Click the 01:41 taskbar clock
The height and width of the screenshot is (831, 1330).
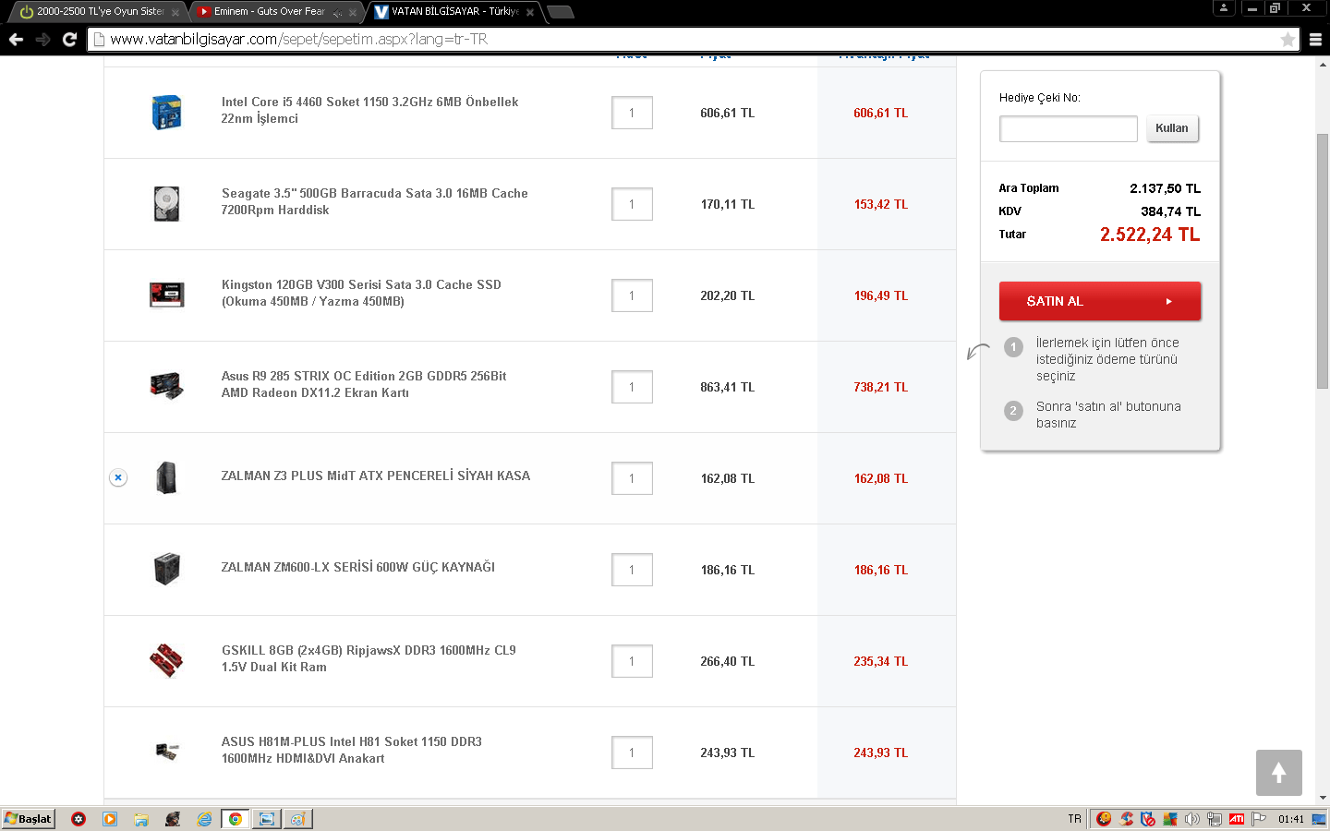tap(1291, 819)
